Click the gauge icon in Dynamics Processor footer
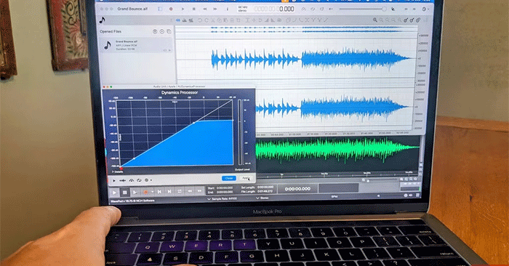 [132, 180]
